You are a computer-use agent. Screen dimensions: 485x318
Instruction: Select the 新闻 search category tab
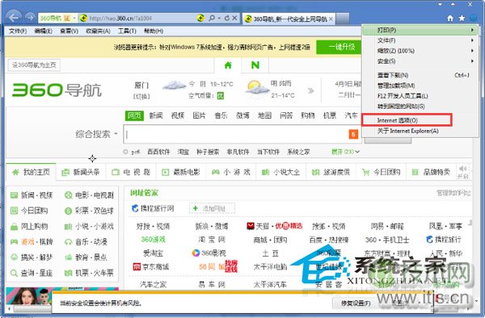156,115
